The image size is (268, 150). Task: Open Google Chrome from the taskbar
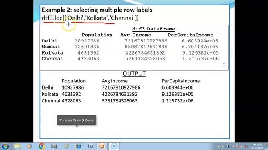[x=41, y=146]
